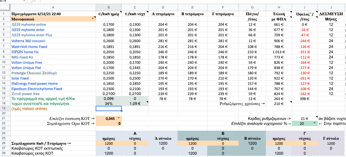Open the Μονοφασικό dropdown in cell A2
This screenshot has width=346, height=157.
tap(92, 19)
